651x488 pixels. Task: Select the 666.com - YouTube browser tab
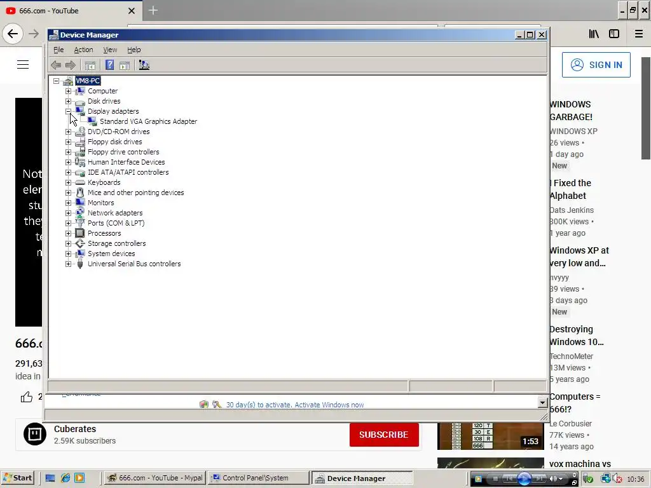(x=71, y=11)
